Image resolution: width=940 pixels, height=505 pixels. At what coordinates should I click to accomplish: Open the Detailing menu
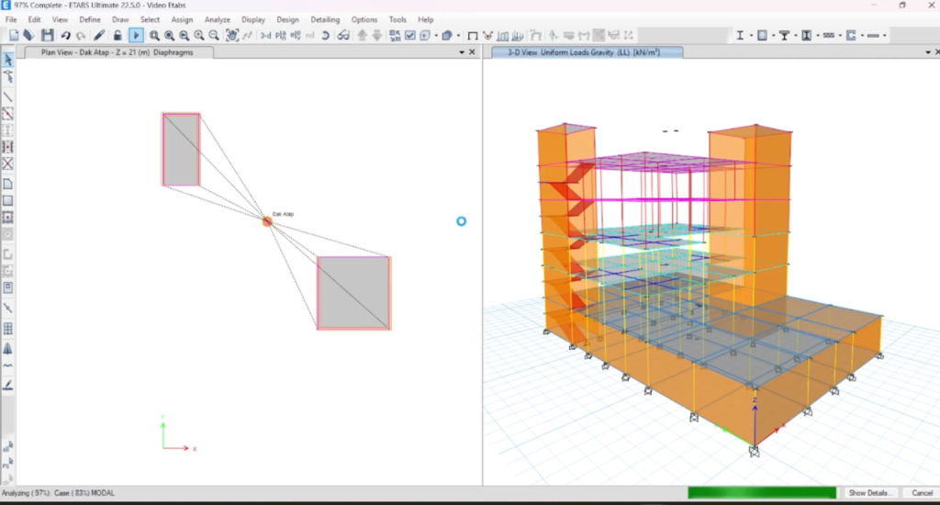325,20
